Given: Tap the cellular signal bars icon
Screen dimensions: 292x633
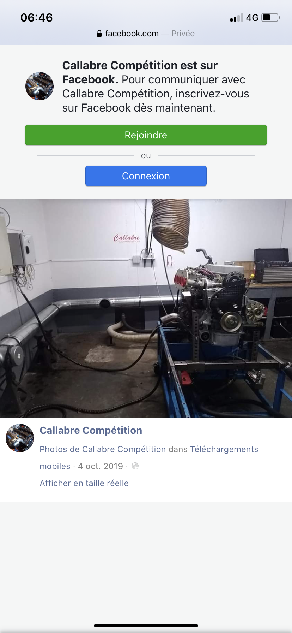Looking at the screenshot, I should 237,18.
